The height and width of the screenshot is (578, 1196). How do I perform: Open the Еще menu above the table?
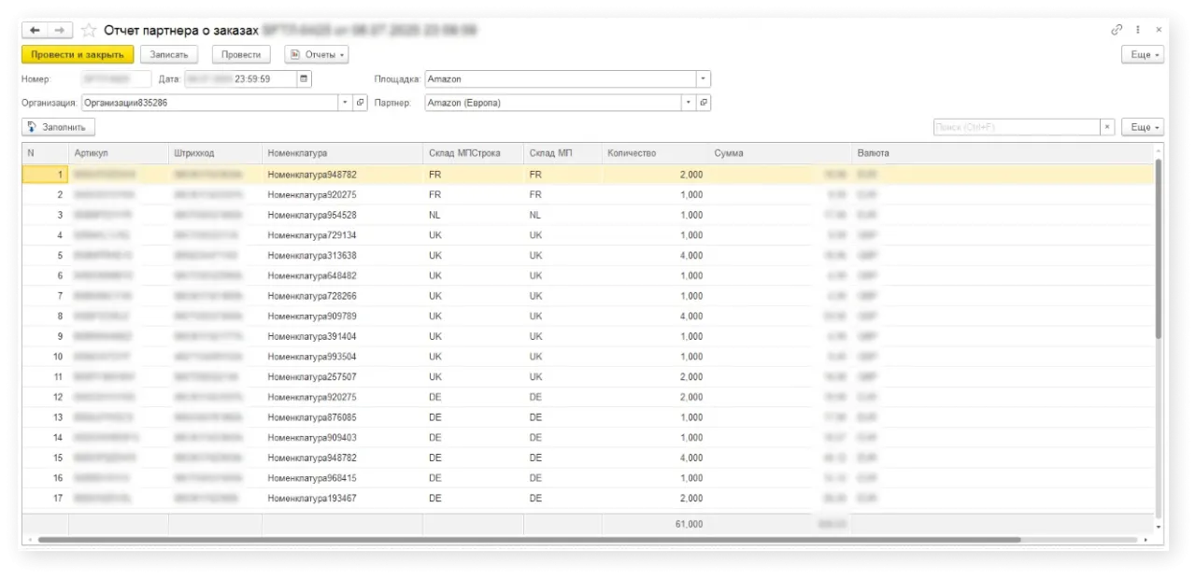(x=1142, y=126)
